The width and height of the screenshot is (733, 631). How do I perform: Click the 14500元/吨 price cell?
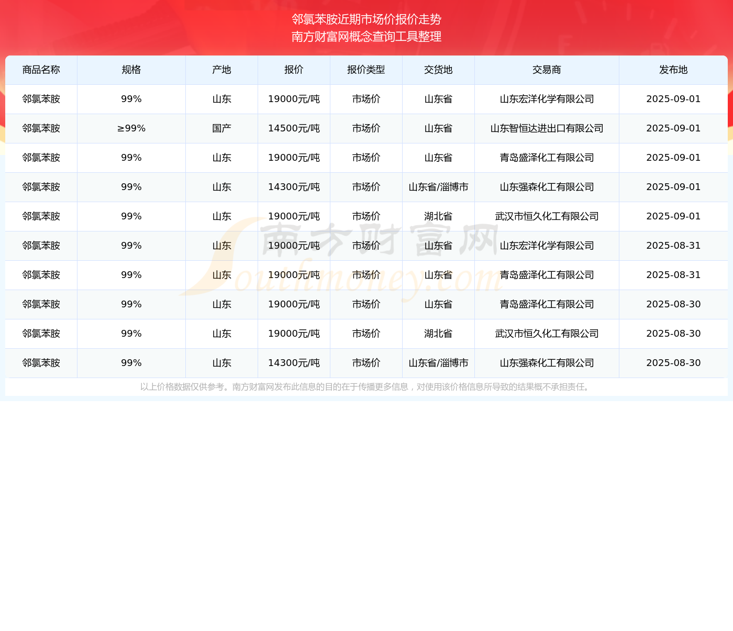point(294,128)
